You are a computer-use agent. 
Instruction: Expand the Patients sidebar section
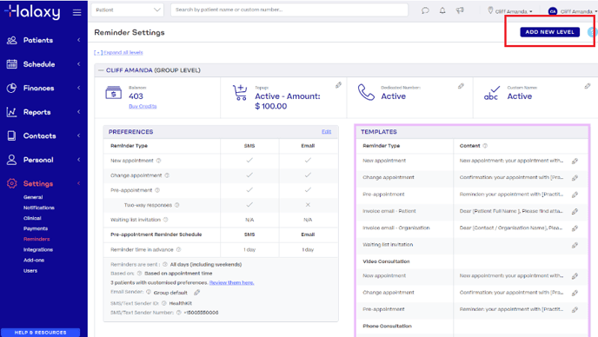click(x=43, y=40)
